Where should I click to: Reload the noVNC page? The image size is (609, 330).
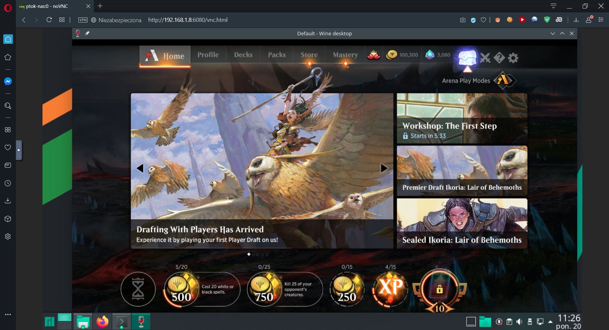tap(49, 20)
